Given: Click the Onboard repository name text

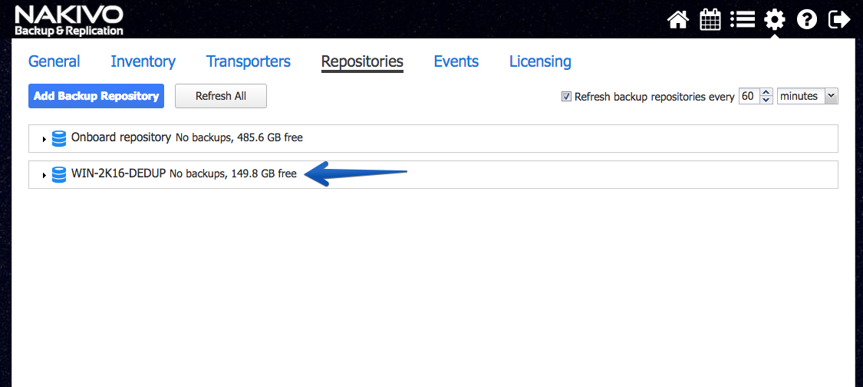Looking at the screenshot, I should 121,137.
